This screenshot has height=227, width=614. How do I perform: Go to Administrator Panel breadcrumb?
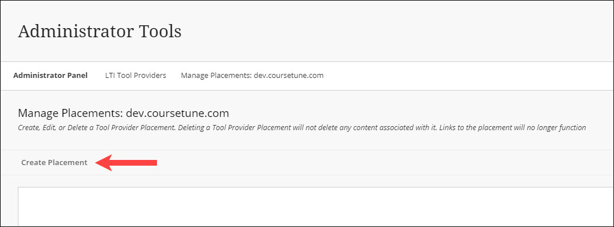coord(50,76)
